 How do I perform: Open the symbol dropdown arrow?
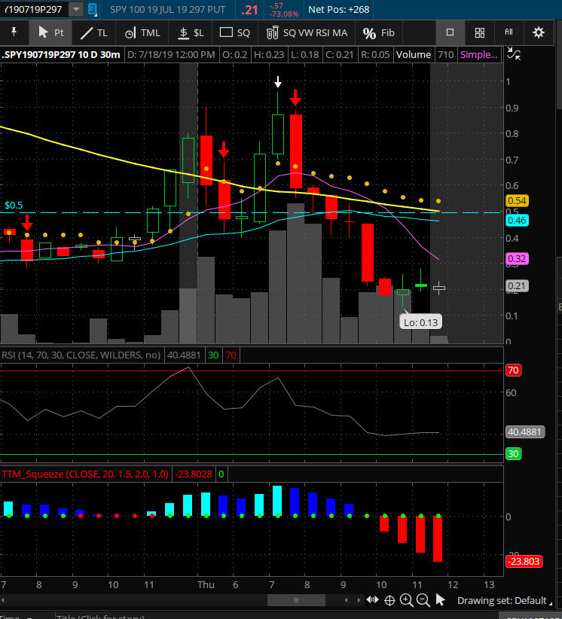click(76, 10)
